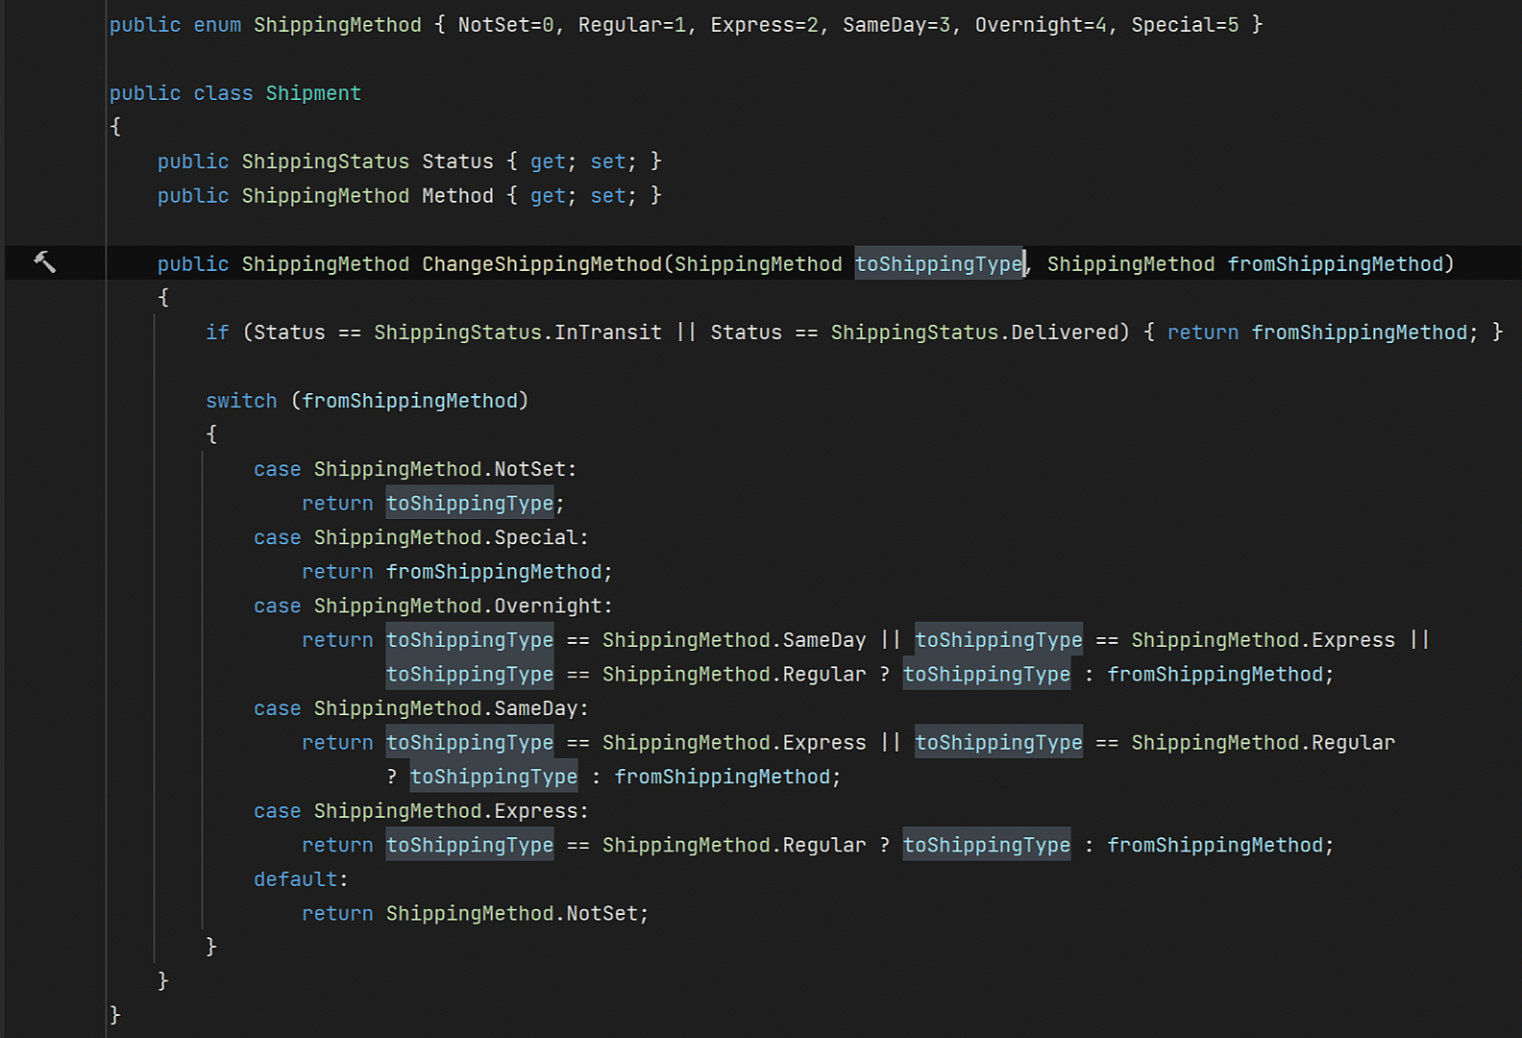Click ShippingStatus.InTransit in the if condition
The image size is (1522, 1038).
[517, 333]
